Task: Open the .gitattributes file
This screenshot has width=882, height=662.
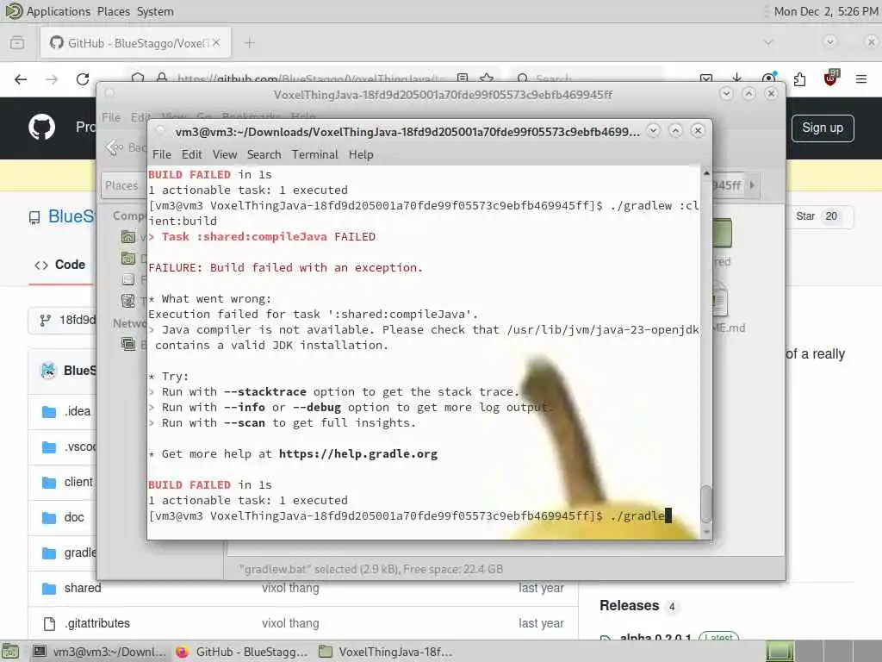Action: click(96, 624)
